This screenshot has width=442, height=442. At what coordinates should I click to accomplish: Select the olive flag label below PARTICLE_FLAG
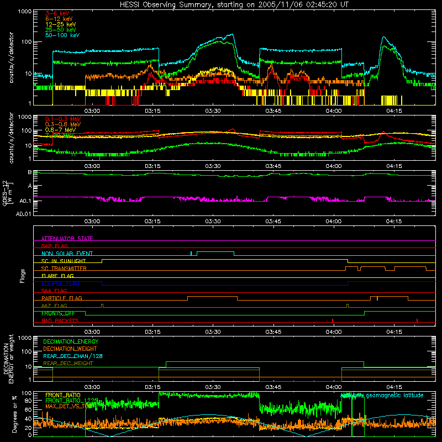[x=54, y=306]
